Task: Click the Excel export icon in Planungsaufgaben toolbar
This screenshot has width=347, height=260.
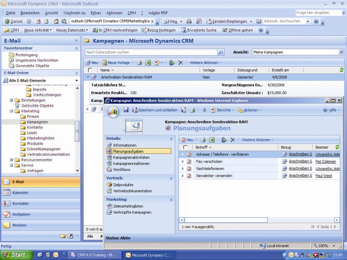Action: point(212,140)
